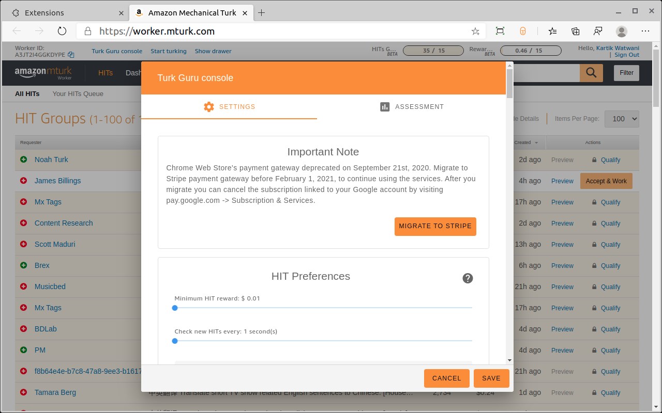Image resolution: width=662 pixels, height=413 pixels.
Task: Click the screenshot capture icon in address bar
Action: [x=500, y=31]
